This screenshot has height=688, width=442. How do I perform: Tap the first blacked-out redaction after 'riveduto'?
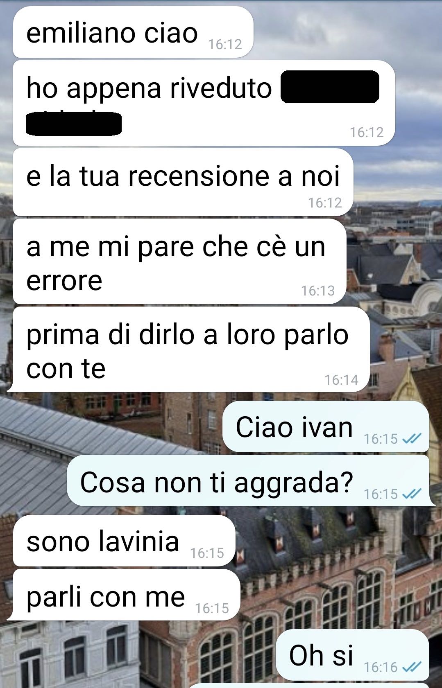coord(330,87)
